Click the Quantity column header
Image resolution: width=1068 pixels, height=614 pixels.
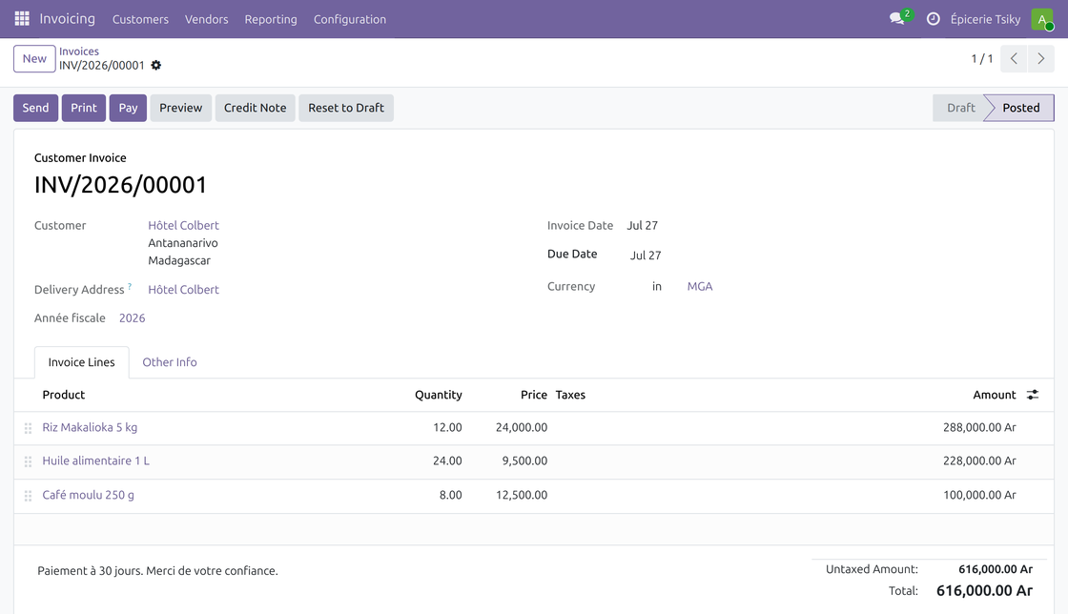(439, 395)
